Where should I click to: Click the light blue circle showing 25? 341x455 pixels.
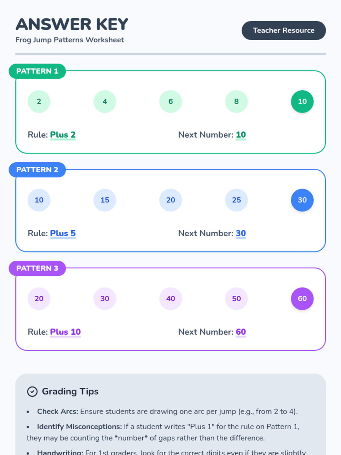[236, 200]
